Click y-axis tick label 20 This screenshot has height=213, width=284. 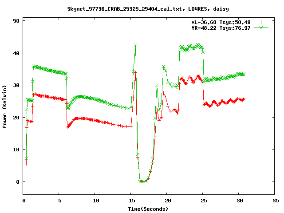pyautogui.click(x=16, y=117)
